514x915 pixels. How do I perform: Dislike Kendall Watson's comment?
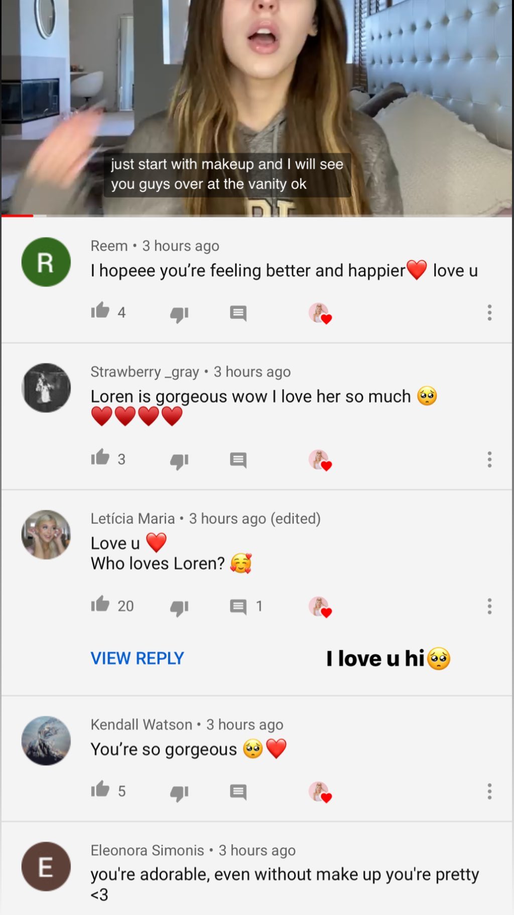coord(179,793)
